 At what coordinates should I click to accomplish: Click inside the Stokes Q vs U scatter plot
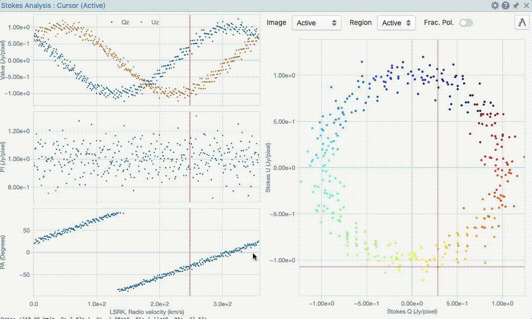408,164
